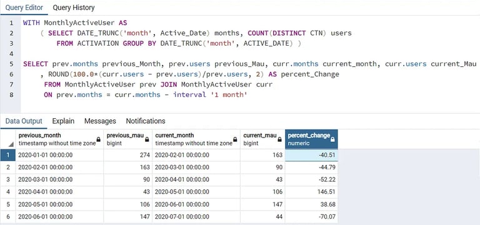The image size is (480, 225).
Task: Show the Messages tab
Action: (x=100, y=121)
